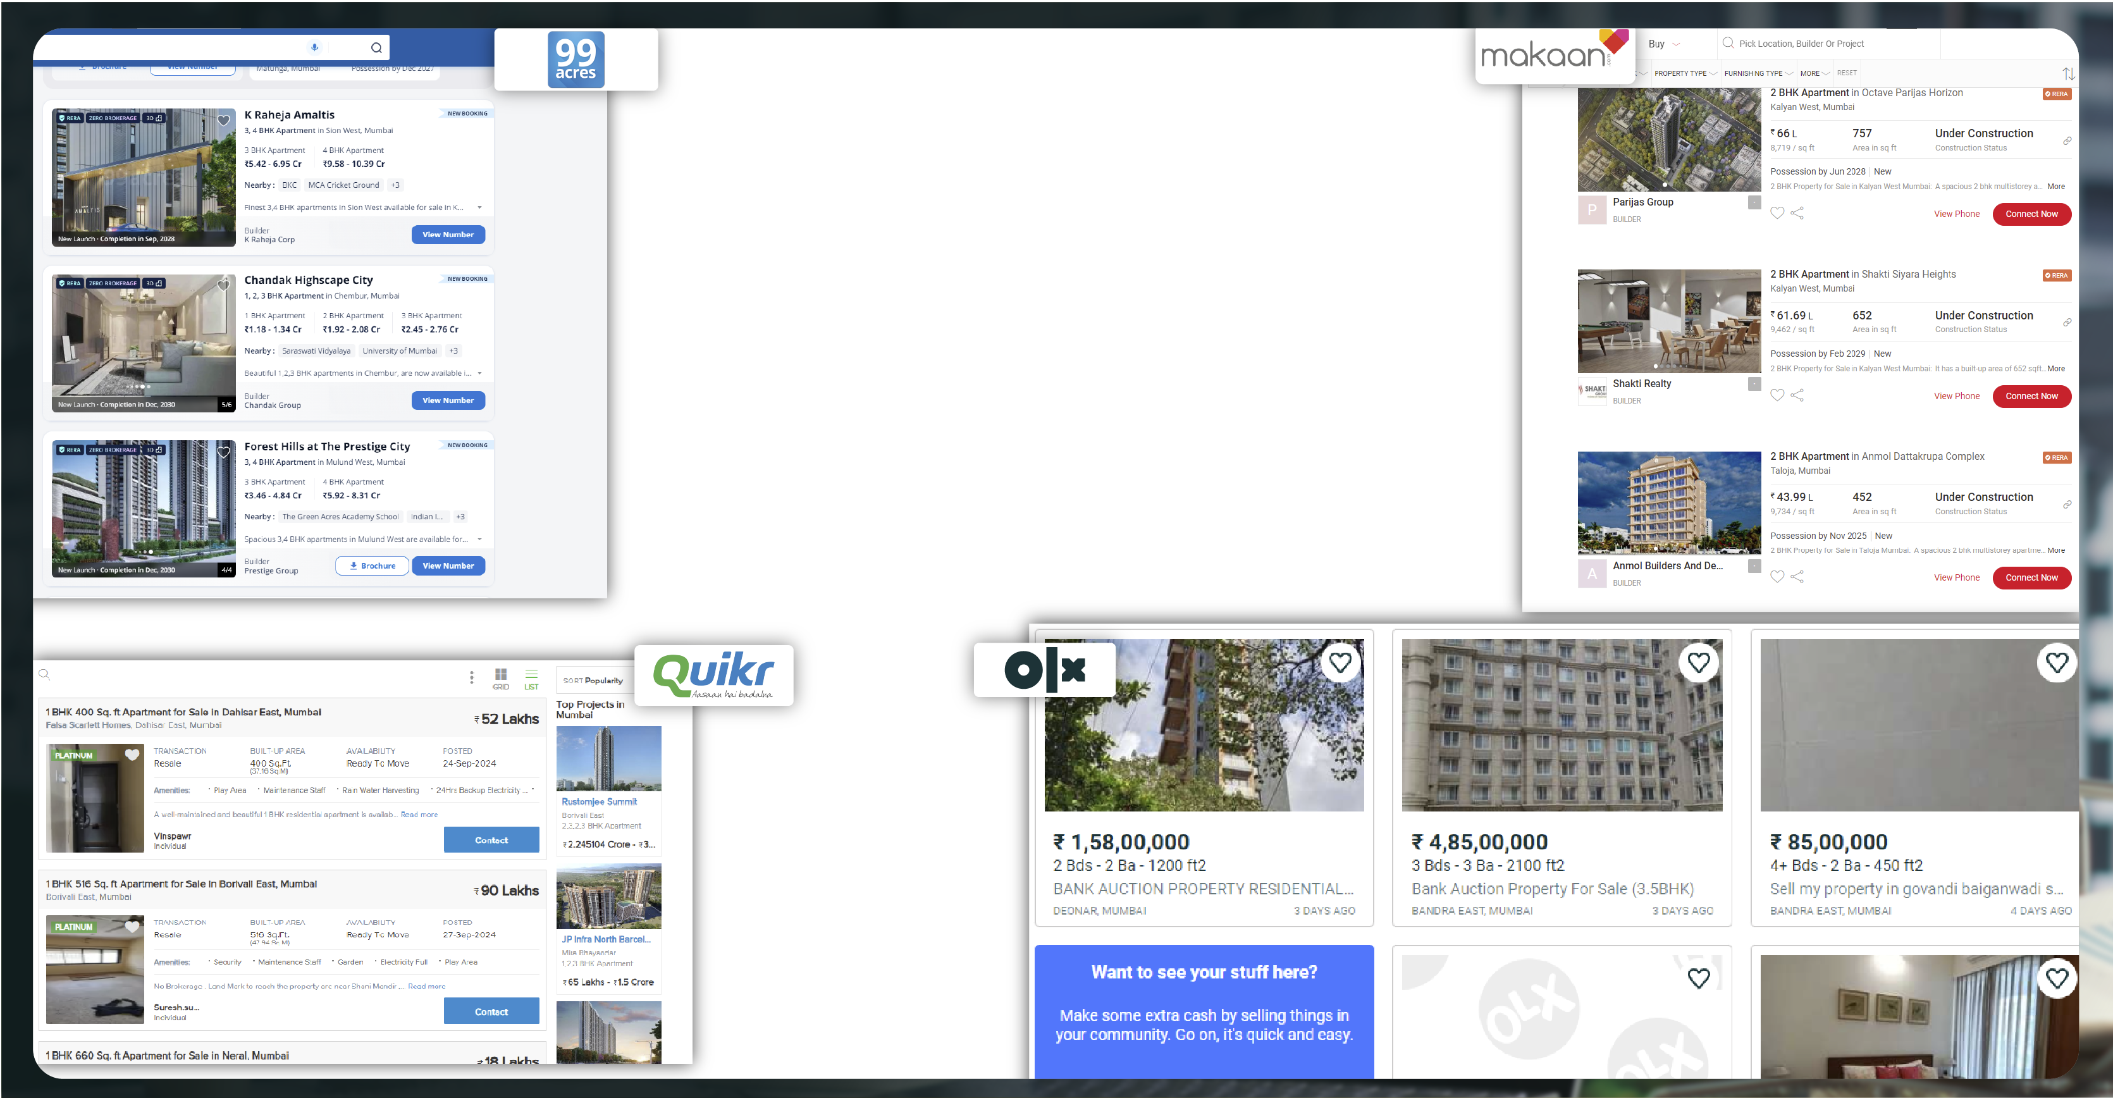Open the Rustomjee Summit project thumbnail
The width and height of the screenshot is (2113, 1098).
608,758
